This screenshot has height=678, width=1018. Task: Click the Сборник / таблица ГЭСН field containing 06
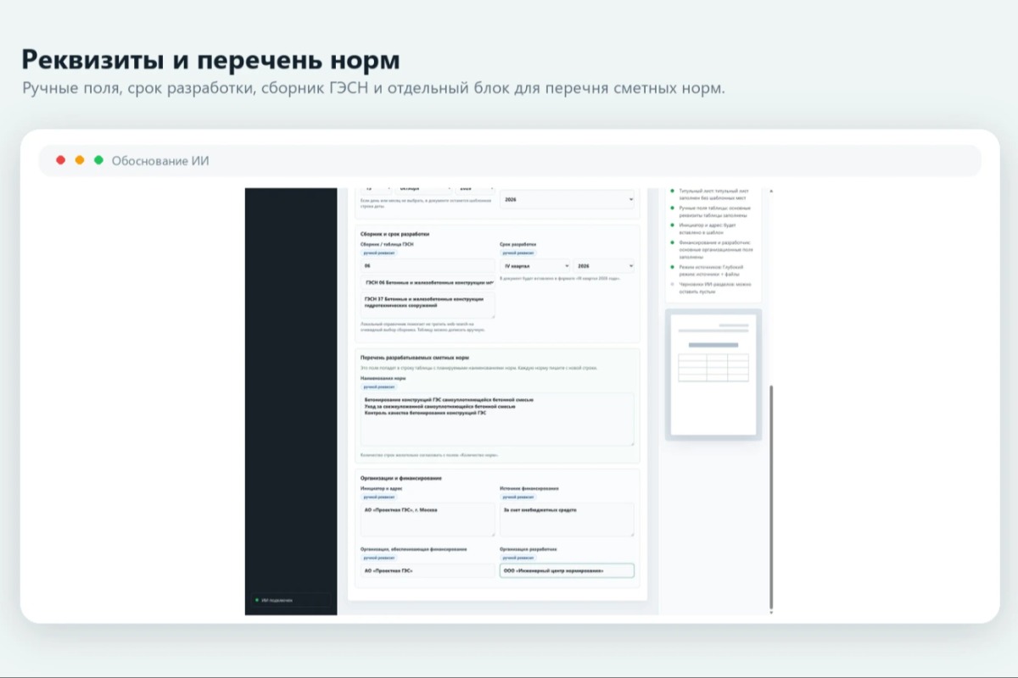(x=428, y=266)
